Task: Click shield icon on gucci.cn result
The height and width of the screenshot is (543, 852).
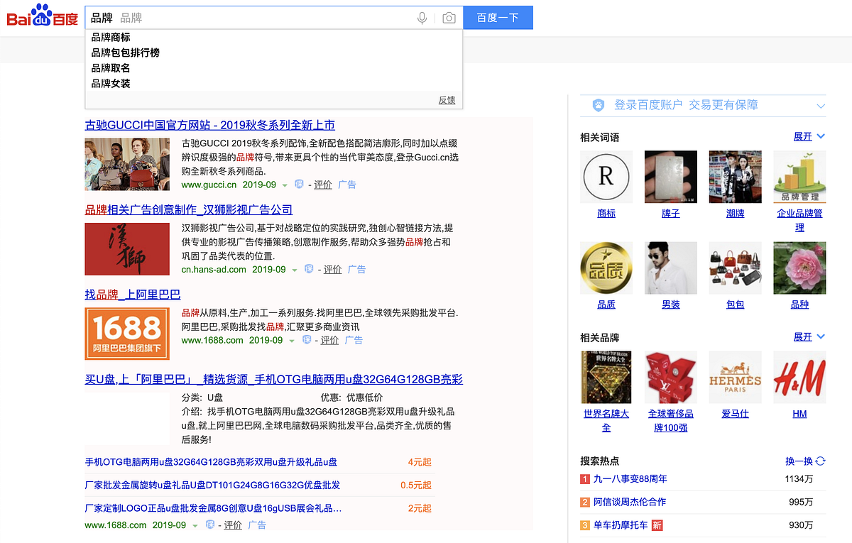Action: 299,185
